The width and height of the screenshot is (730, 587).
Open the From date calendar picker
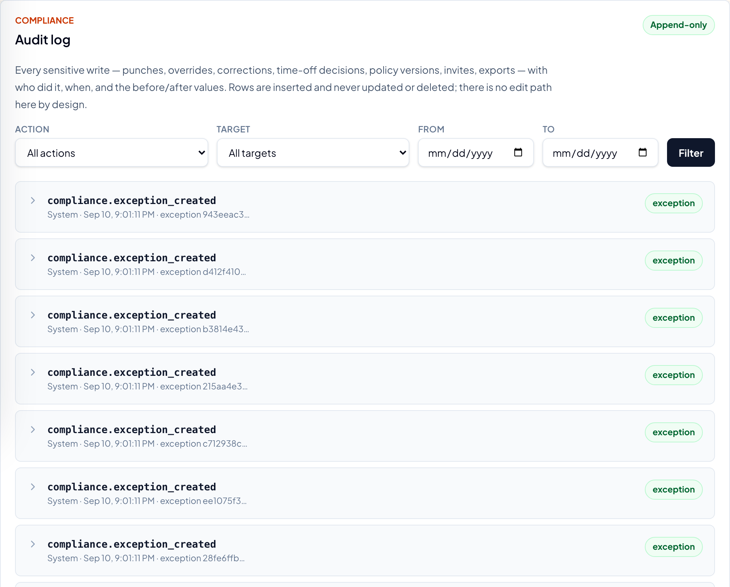[518, 152]
